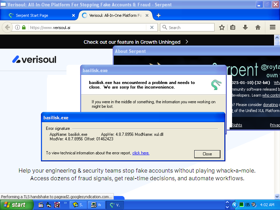Close the error signature dialog with Close button

(207, 154)
